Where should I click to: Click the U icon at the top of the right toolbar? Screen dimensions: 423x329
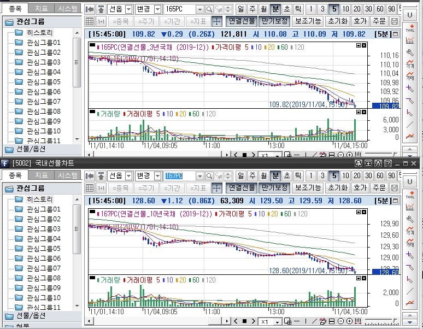[410, 14]
